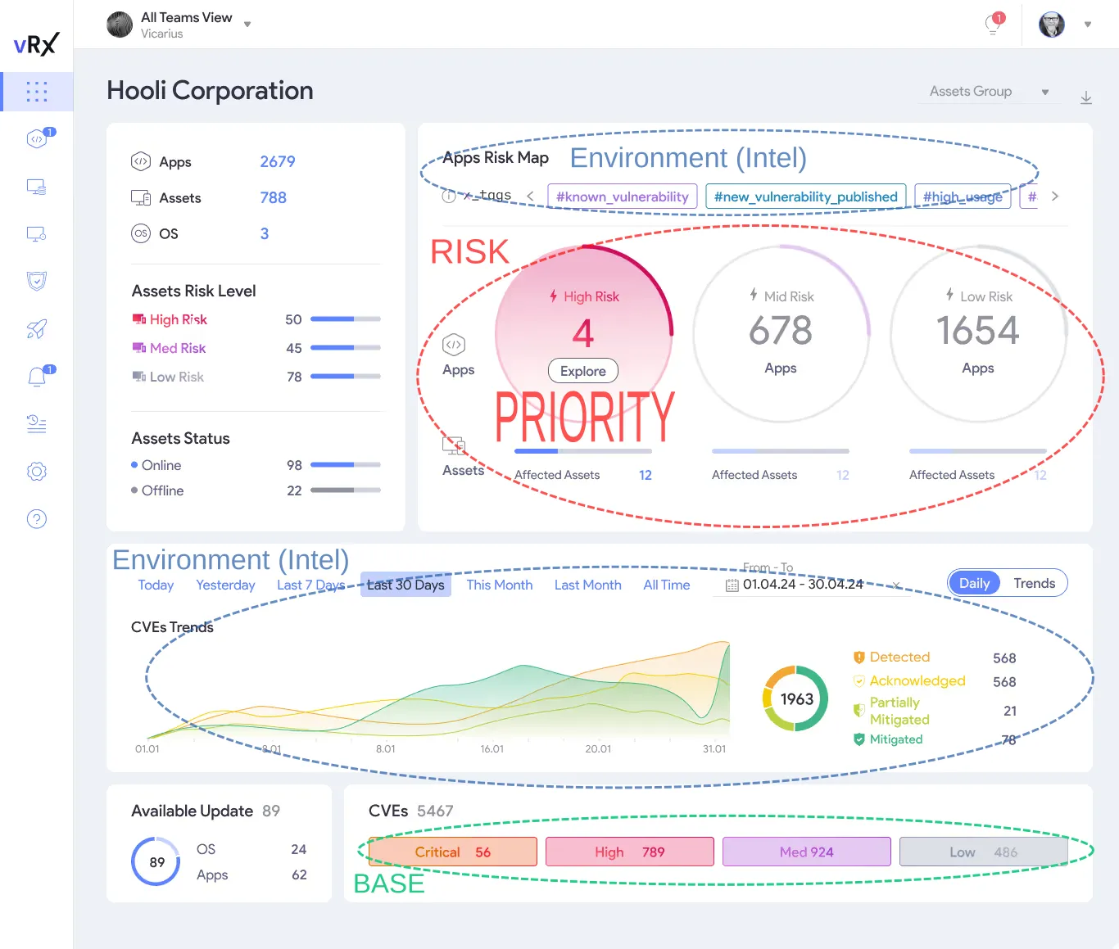Click the Med Risk assets row label
Viewport: 1119px width, 949px height.
178,348
